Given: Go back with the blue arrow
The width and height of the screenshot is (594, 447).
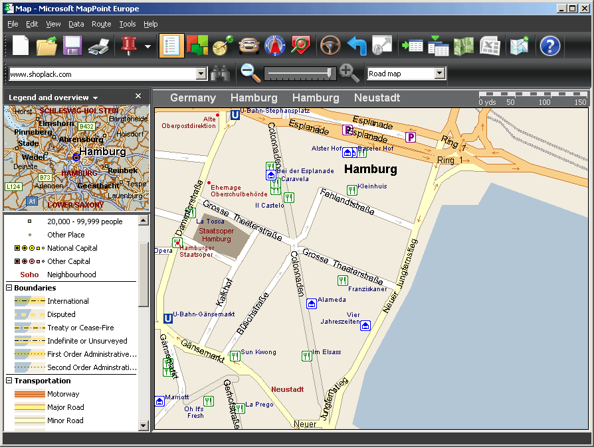Looking at the screenshot, I should pyautogui.click(x=357, y=46).
